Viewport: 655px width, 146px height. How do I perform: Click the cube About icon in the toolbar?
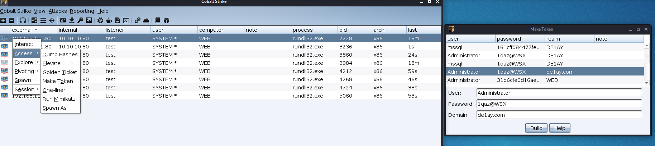tap(166, 21)
